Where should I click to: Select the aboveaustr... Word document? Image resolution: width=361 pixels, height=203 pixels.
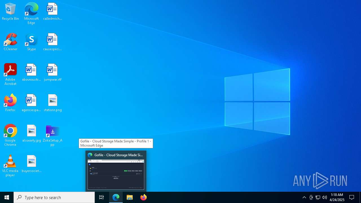[31, 73]
